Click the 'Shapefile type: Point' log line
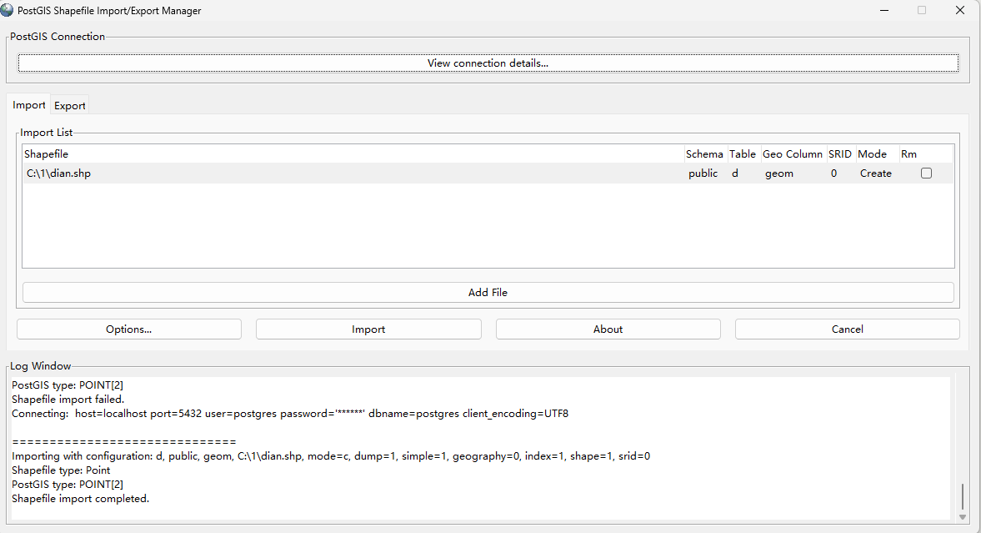Image resolution: width=981 pixels, height=533 pixels. pyautogui.click(x=61, y=470)
